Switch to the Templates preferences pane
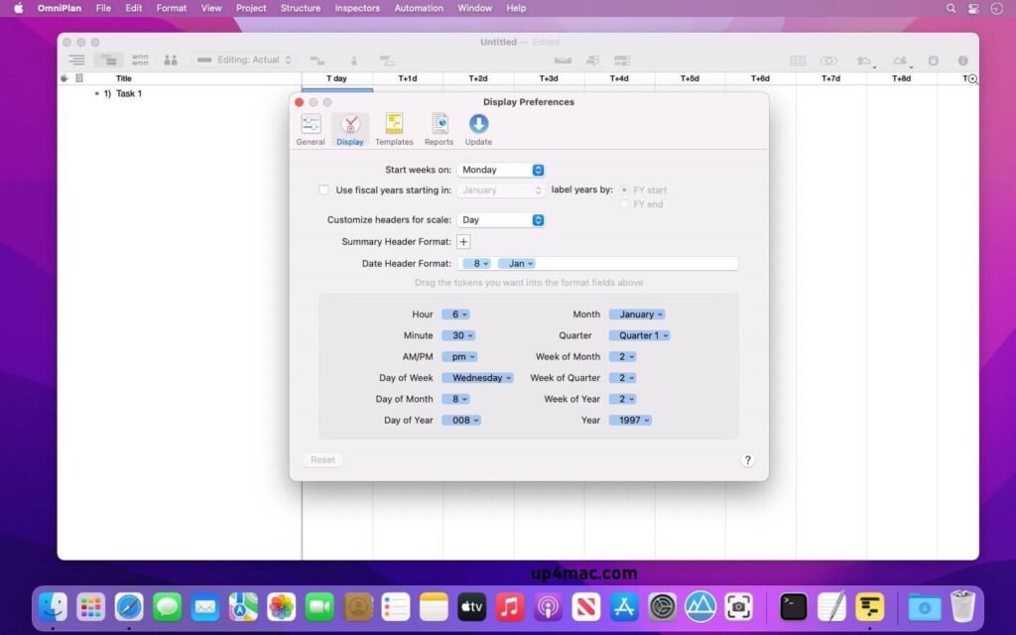The width and height of the screenshot is (1016, 635). pos(394,127)
